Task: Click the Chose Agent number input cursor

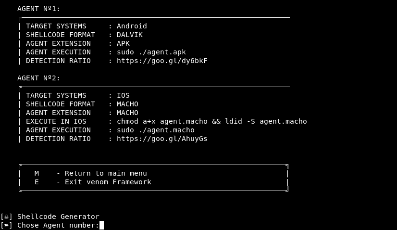Action: [101, 225]
